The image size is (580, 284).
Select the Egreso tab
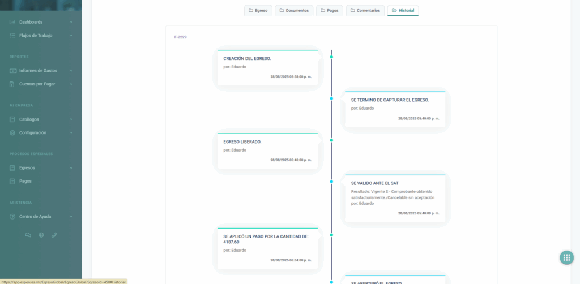point(258,10)
